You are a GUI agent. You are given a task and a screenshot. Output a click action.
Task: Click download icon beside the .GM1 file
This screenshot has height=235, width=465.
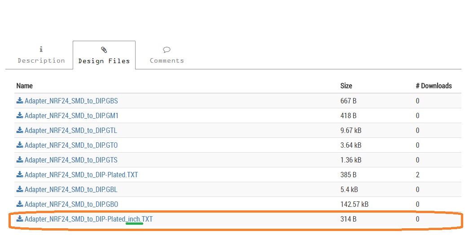coord(20,115)
